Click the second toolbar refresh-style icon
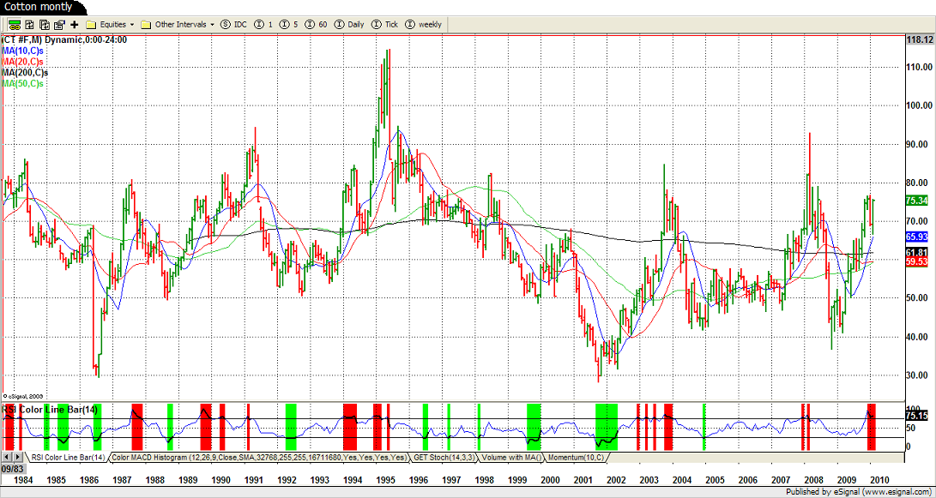Image resolution: width=936 pixels, height=498 pixels. coord(29,24)
